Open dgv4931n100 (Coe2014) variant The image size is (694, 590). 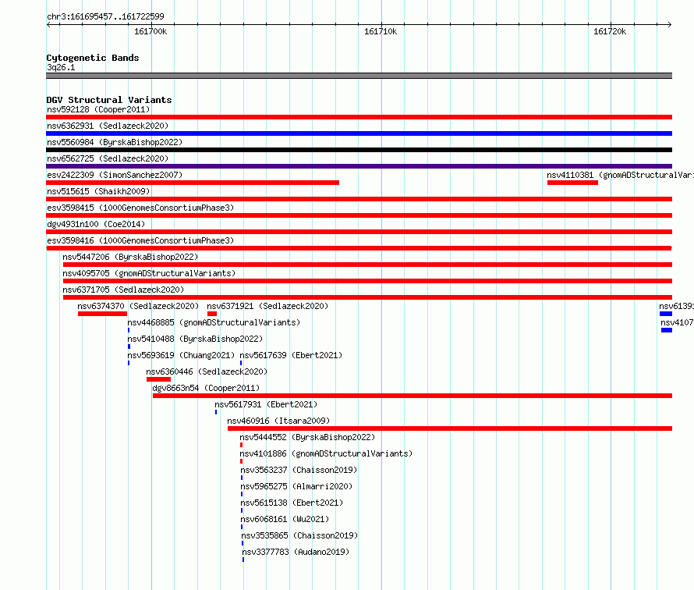tap(96, 224)
